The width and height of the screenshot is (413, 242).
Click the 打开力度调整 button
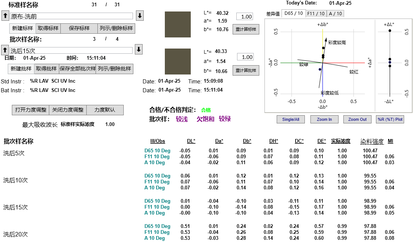tap(31, 110)
